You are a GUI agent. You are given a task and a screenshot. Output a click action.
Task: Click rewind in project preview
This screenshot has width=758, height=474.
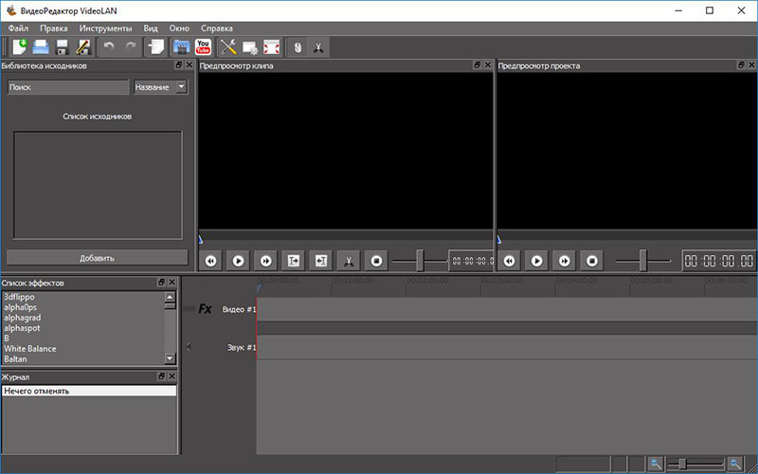click(509, 261)
